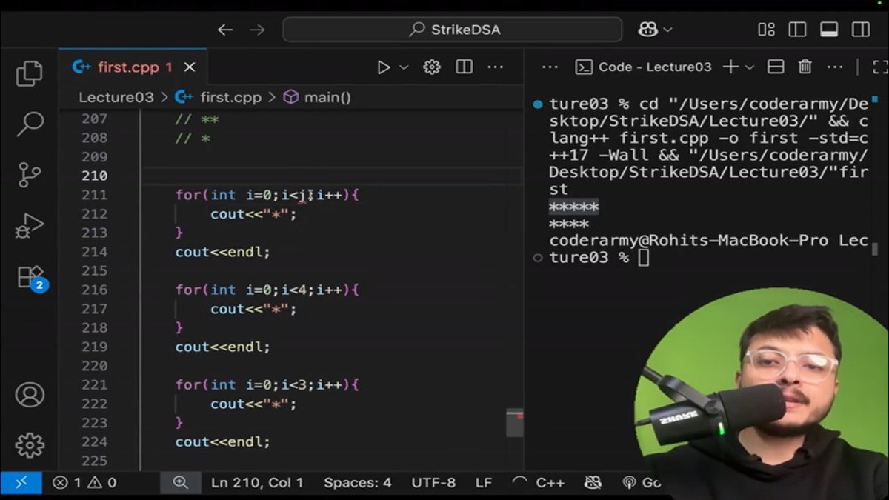Expand run options dropdown arrow

point(404,67)
